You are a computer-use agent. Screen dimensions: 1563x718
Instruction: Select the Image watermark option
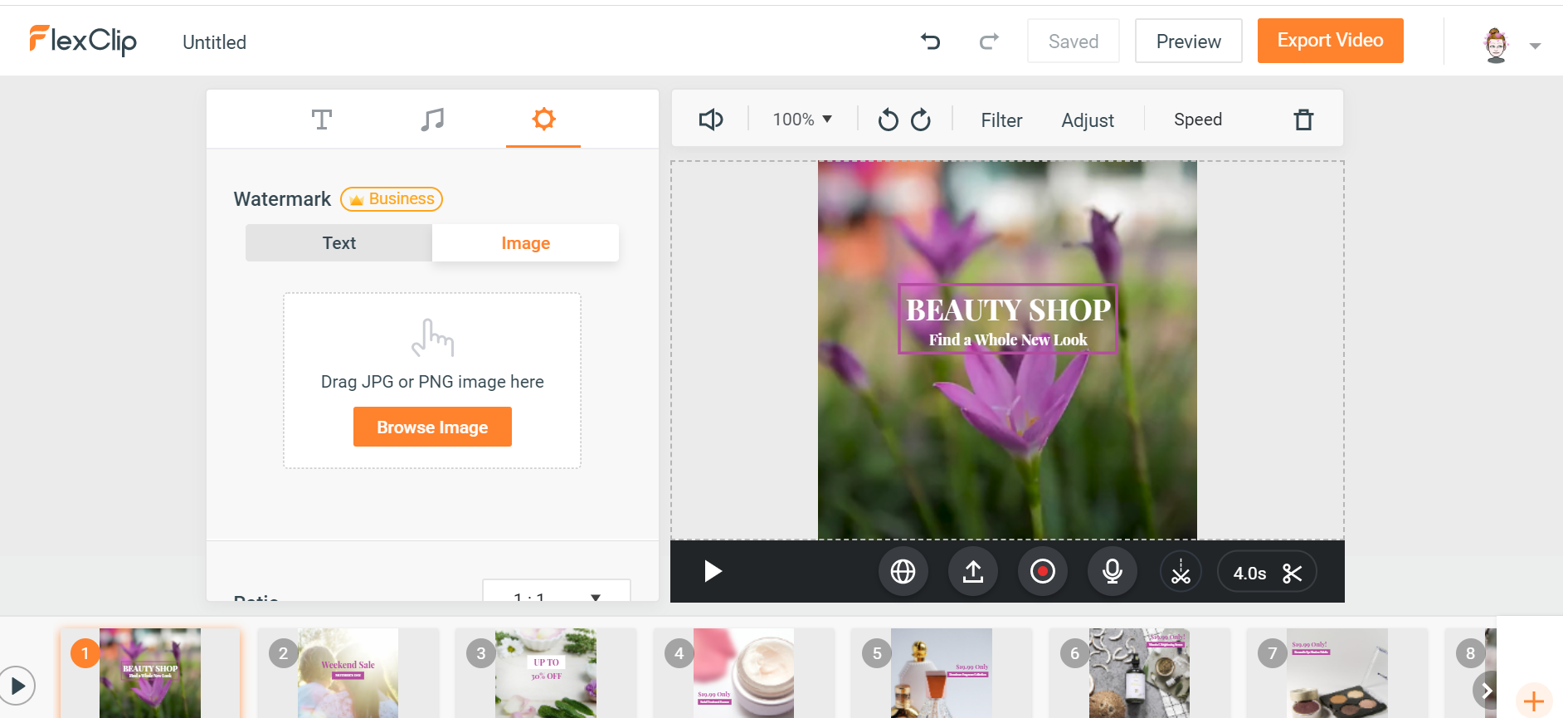tap(525, 243)
